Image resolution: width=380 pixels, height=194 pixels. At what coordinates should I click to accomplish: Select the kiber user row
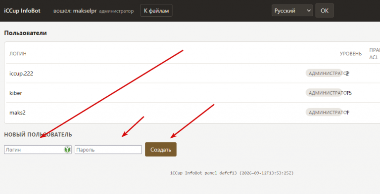tap(193, 93)
